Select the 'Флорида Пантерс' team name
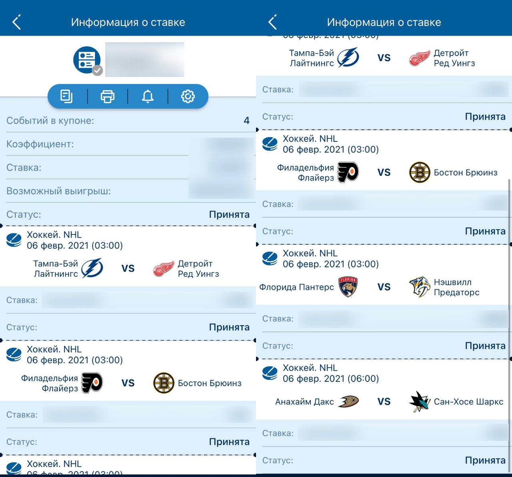512x477 pixels. [x=296, y=287]
